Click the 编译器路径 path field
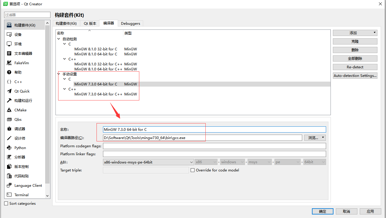This screenshot has width=386, height=218. [202, 138]
